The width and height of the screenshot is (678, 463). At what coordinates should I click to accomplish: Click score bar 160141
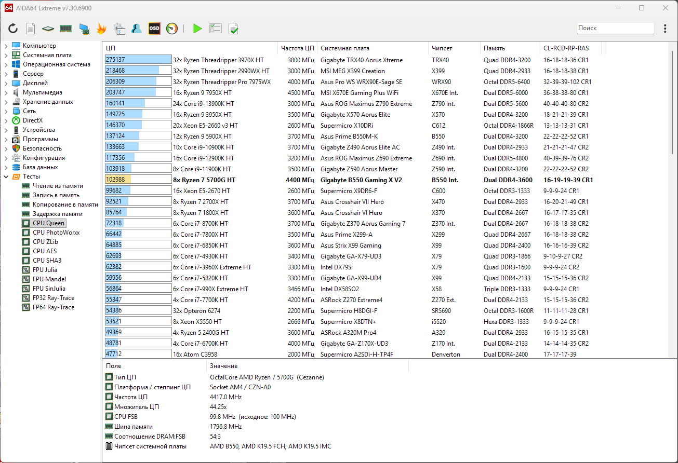tap(138, 104)
